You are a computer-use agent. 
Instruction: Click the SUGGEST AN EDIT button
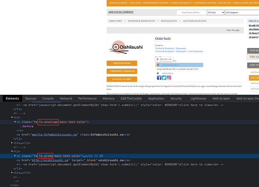click(122, 79)
